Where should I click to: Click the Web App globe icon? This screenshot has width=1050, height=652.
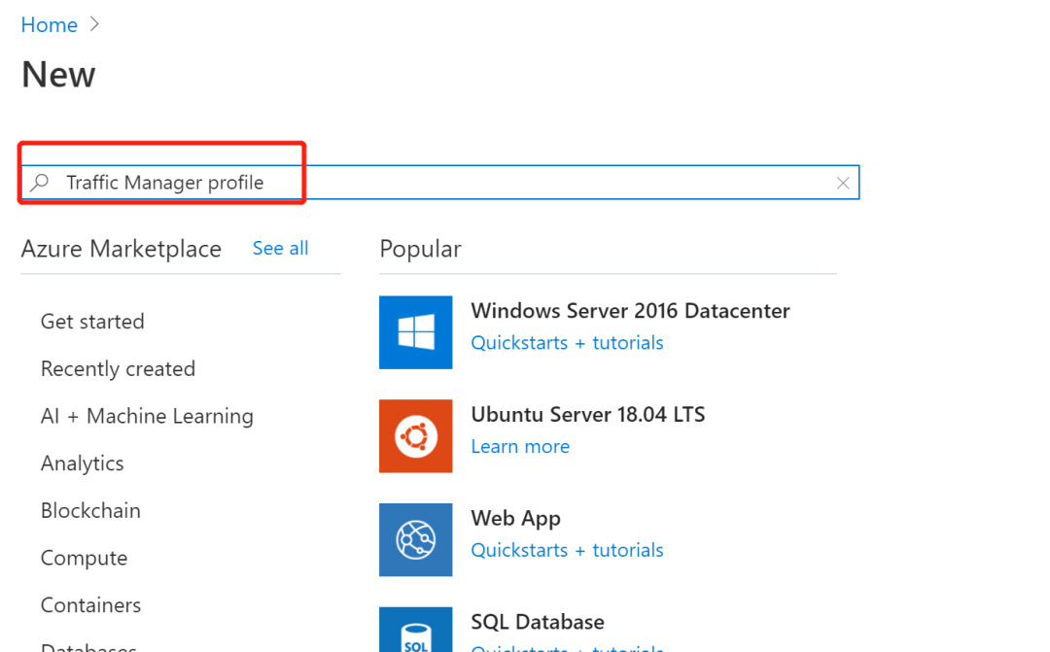(415, 539)
